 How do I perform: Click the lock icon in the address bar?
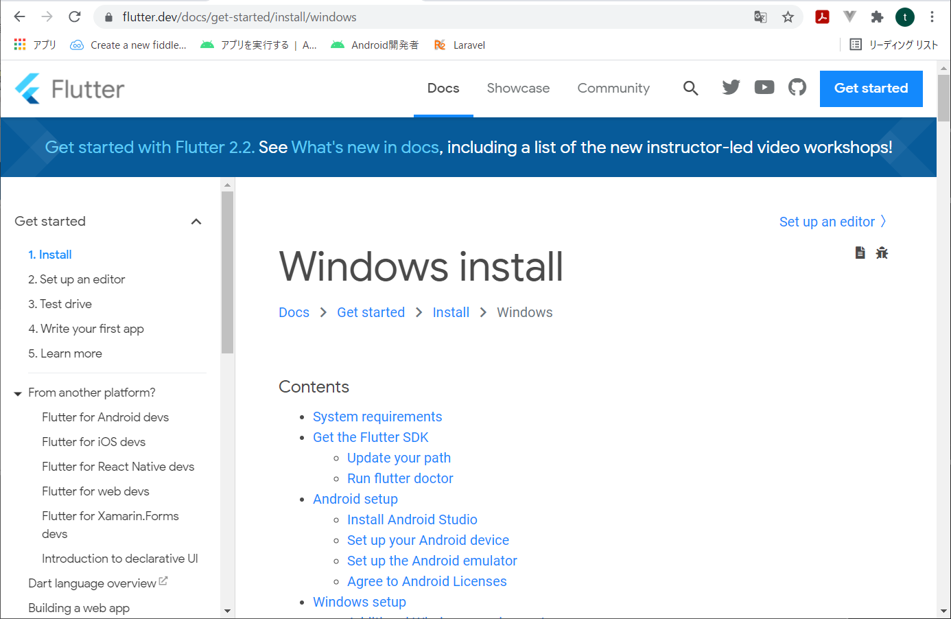108,17
